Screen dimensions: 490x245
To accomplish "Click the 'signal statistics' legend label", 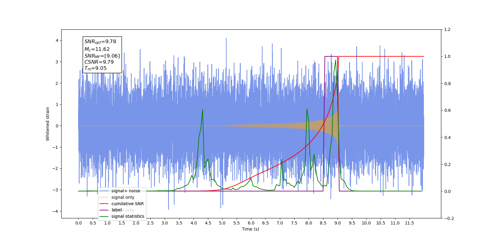I will point(128,216).
